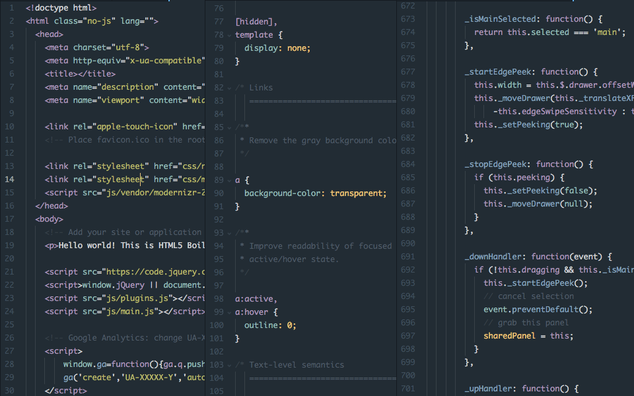The height and width of the screenshot is (396, 634).
Task: Click the '_isMainSelected: function() {' line
Action: click(534, 19)
